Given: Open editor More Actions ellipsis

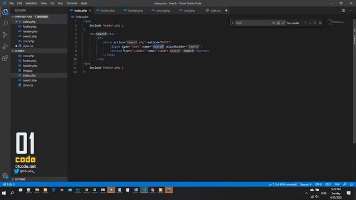Looking at the screenshot, I should click(350, 11).
